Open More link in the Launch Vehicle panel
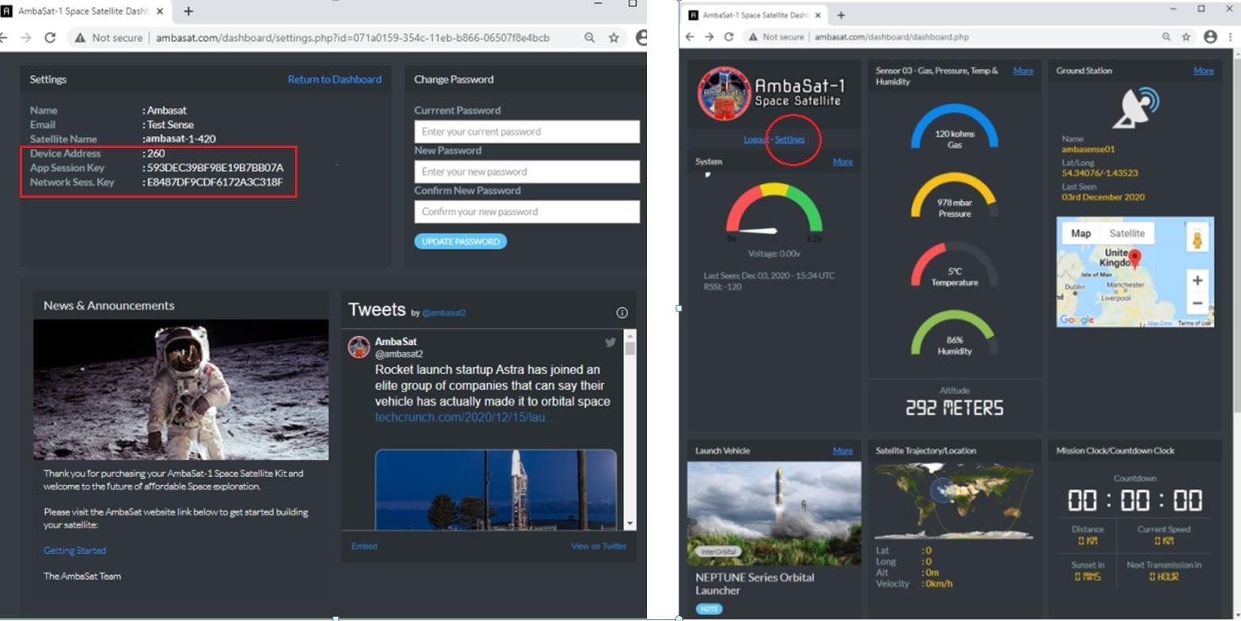1241x621 pixels. [842, 451]
